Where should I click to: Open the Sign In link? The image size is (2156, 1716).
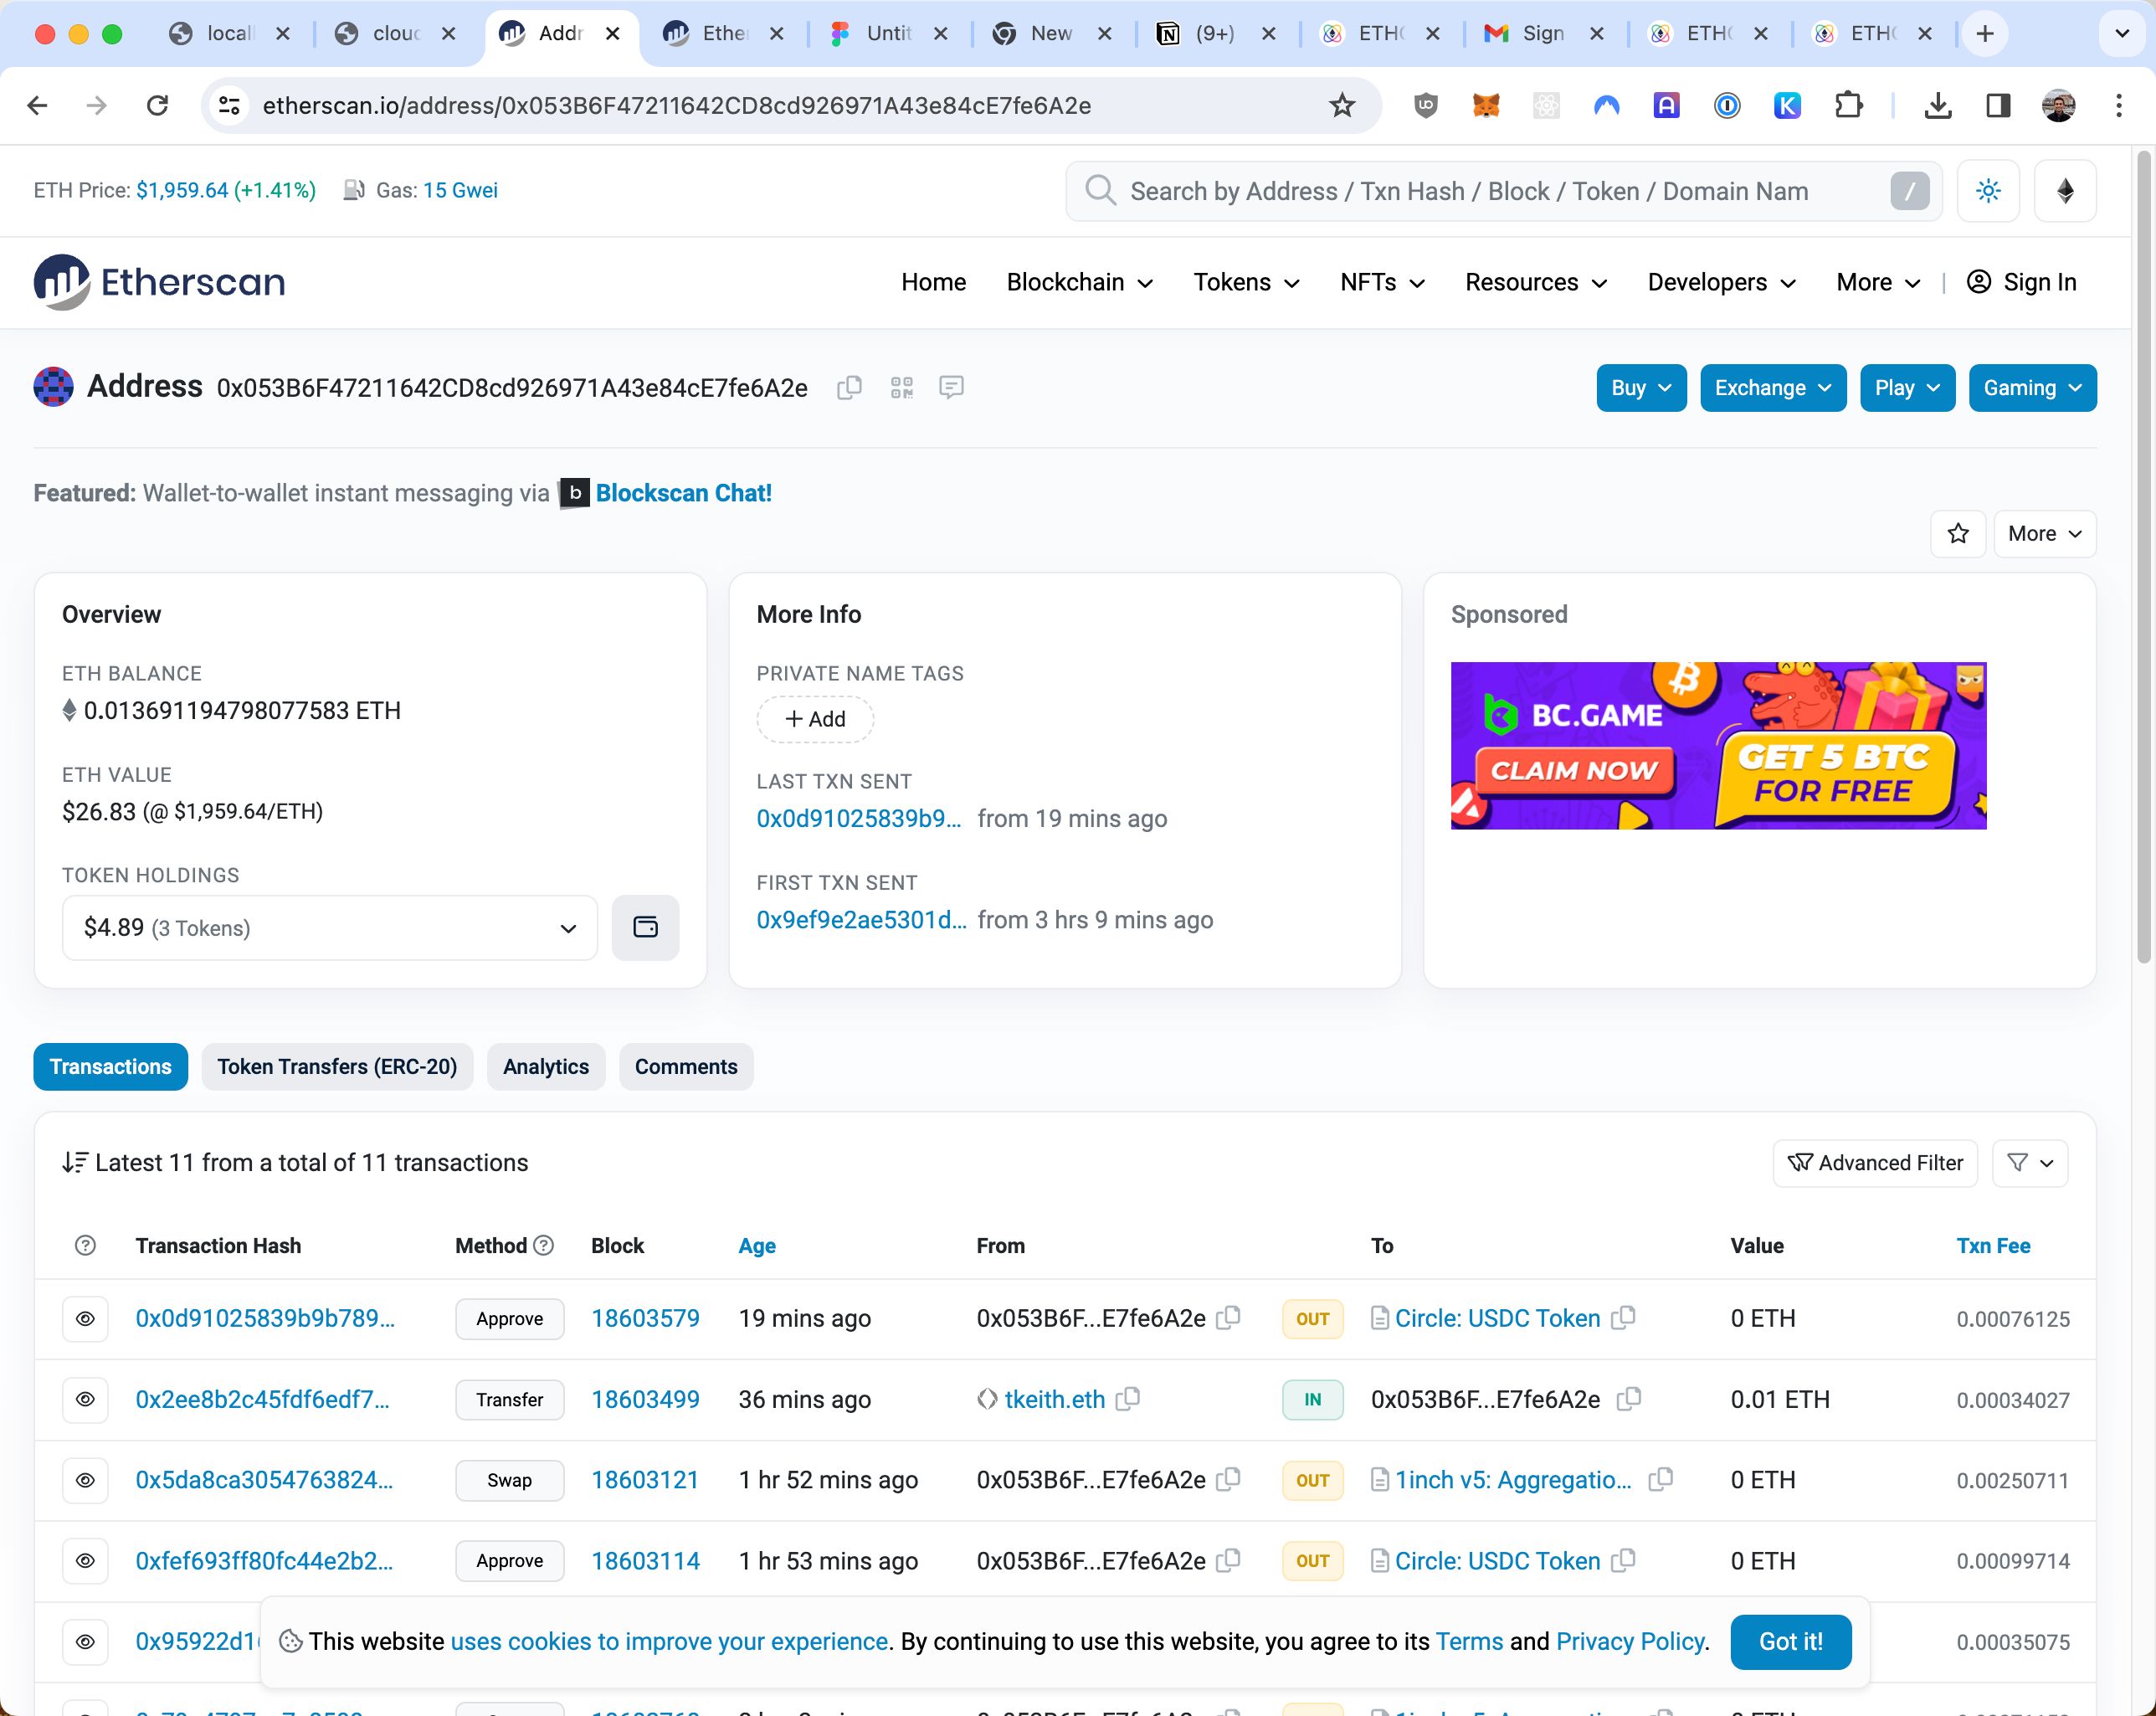[x=2021, y=283]
